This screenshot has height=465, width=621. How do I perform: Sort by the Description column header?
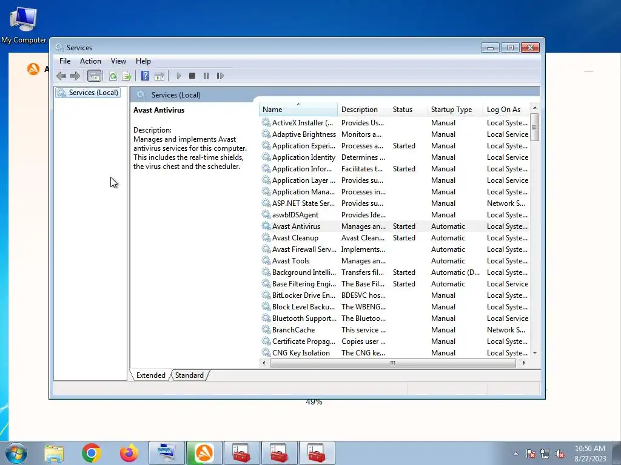point(363,110)
